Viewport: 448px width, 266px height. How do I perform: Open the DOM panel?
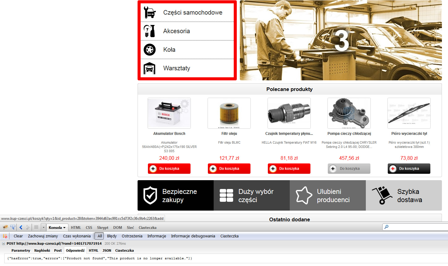[x=117, y=228]
